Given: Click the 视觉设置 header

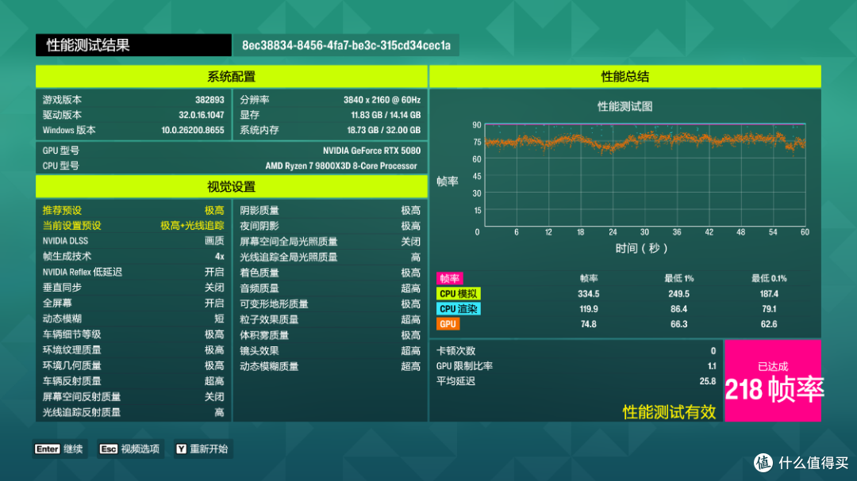Looking at the screenshot, I should pos(231,187).
